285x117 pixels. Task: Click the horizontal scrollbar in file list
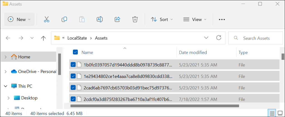point(154,106)
